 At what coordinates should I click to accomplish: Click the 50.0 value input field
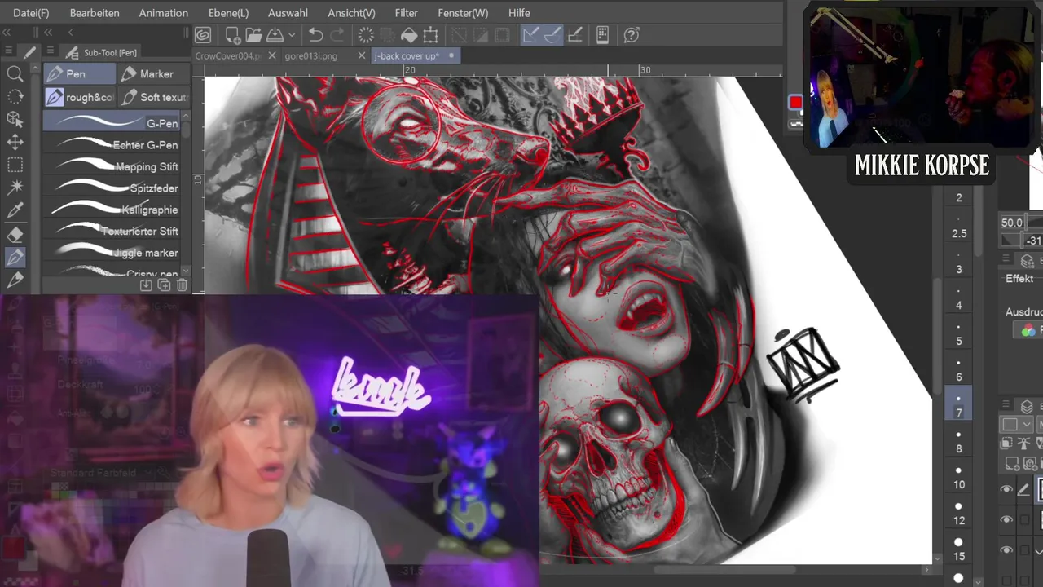click(1012, 223)
